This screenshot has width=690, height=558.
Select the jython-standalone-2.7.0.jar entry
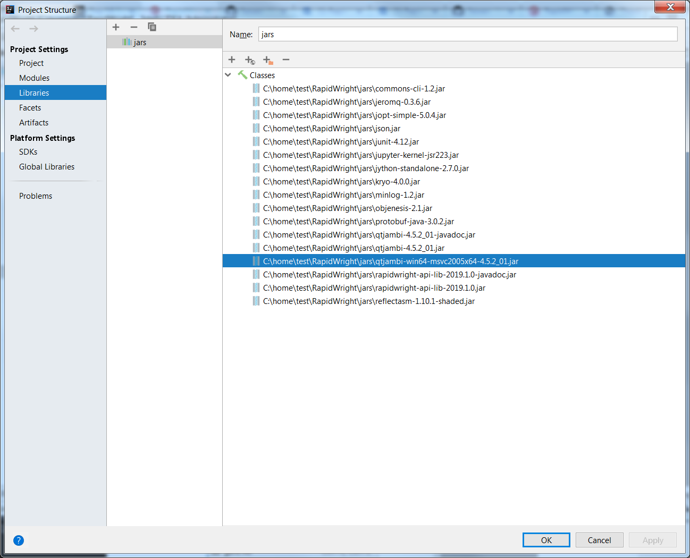coord(366,168)
